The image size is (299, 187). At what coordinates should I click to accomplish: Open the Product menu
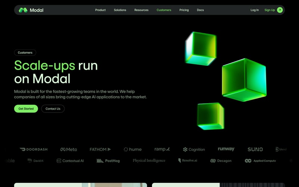click(100, 10)
